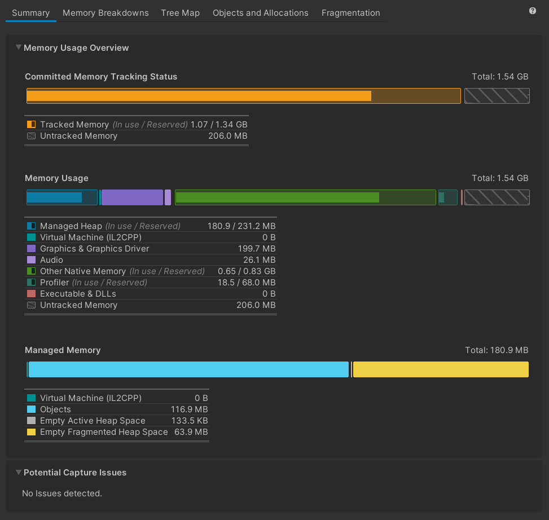Select the Summary tab

pyautogui.click(x=30, y=12)
